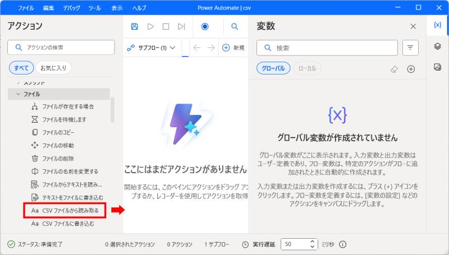Expand the サブフロー dropdown
This screenshot has width=449, height=255.
point(152,48)
